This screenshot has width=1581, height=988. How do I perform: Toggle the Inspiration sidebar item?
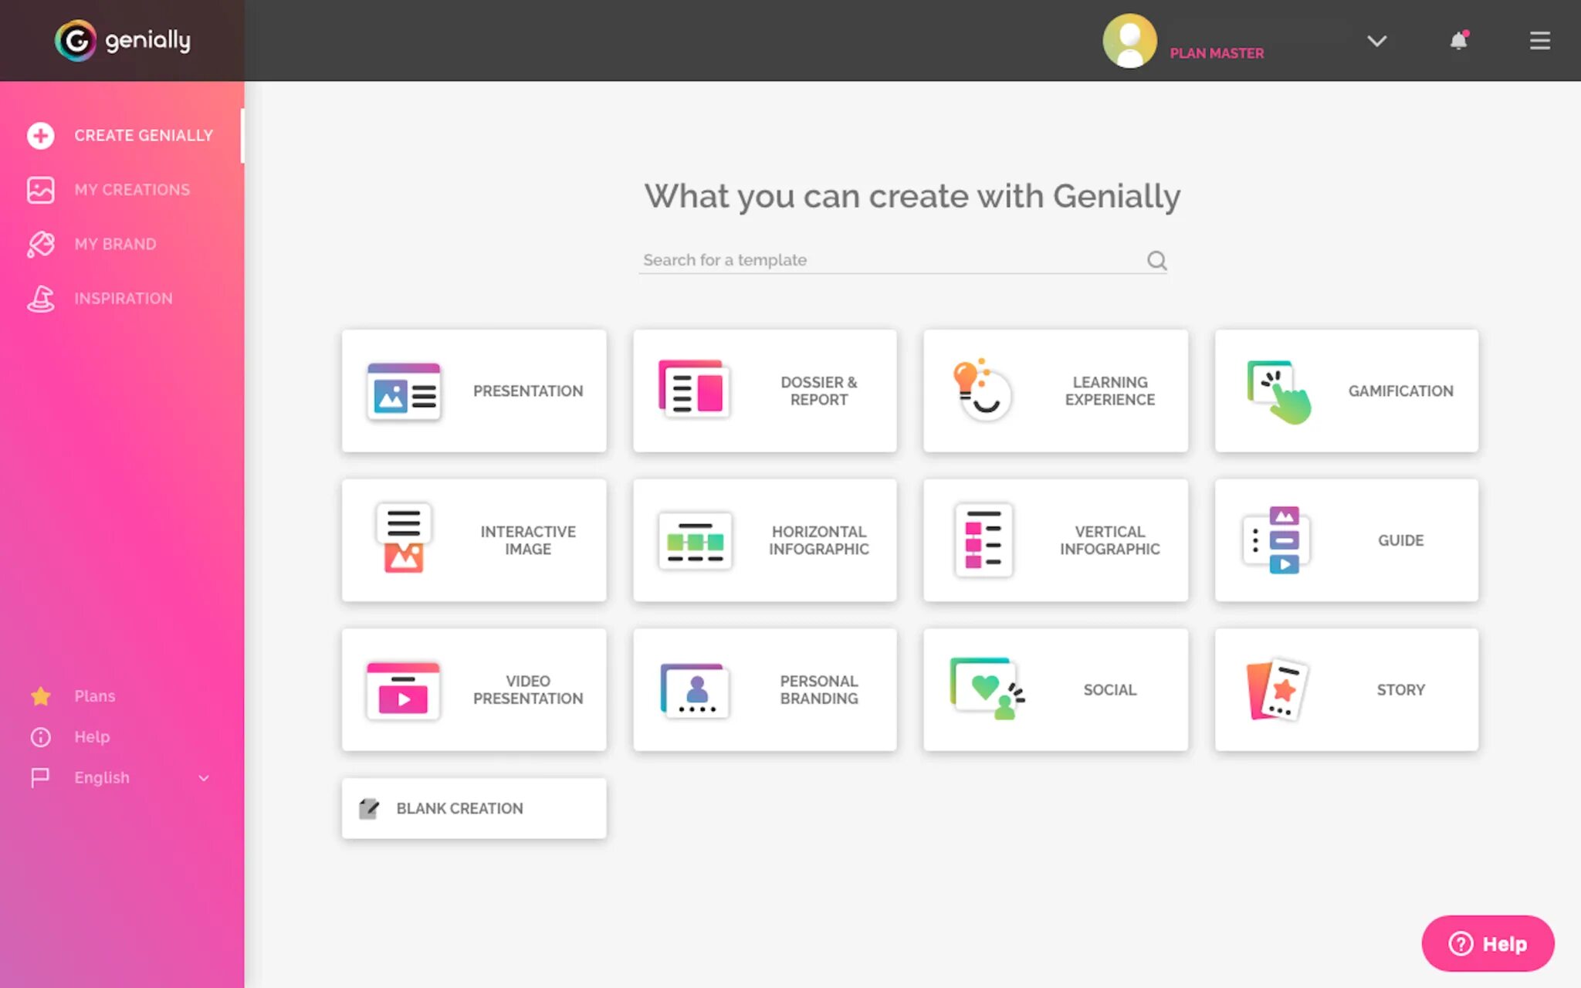pyautogui.click(x=123, y=298)
